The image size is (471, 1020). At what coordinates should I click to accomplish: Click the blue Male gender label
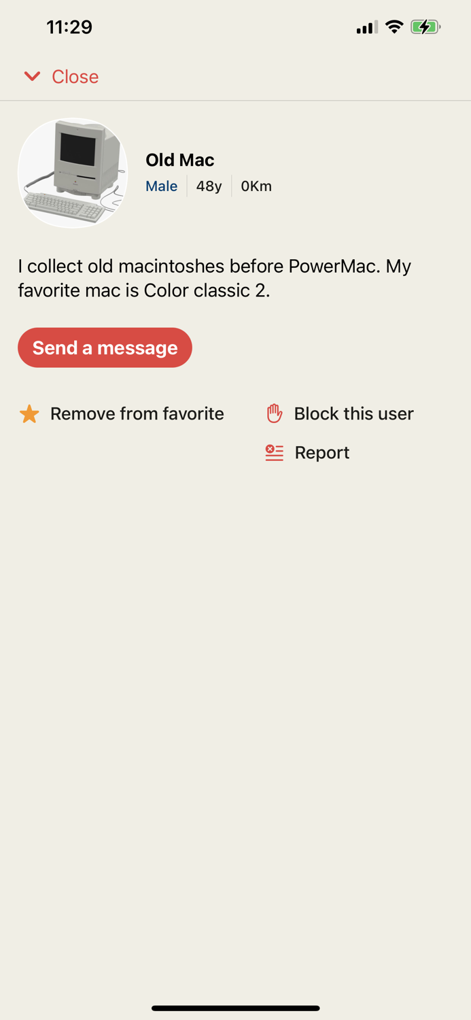click(x=161, y=186)
